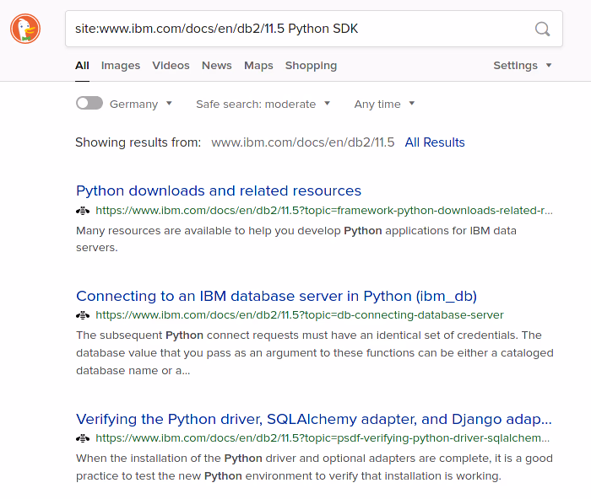Open Verifying the Python driver result

(x=314, y=419)
